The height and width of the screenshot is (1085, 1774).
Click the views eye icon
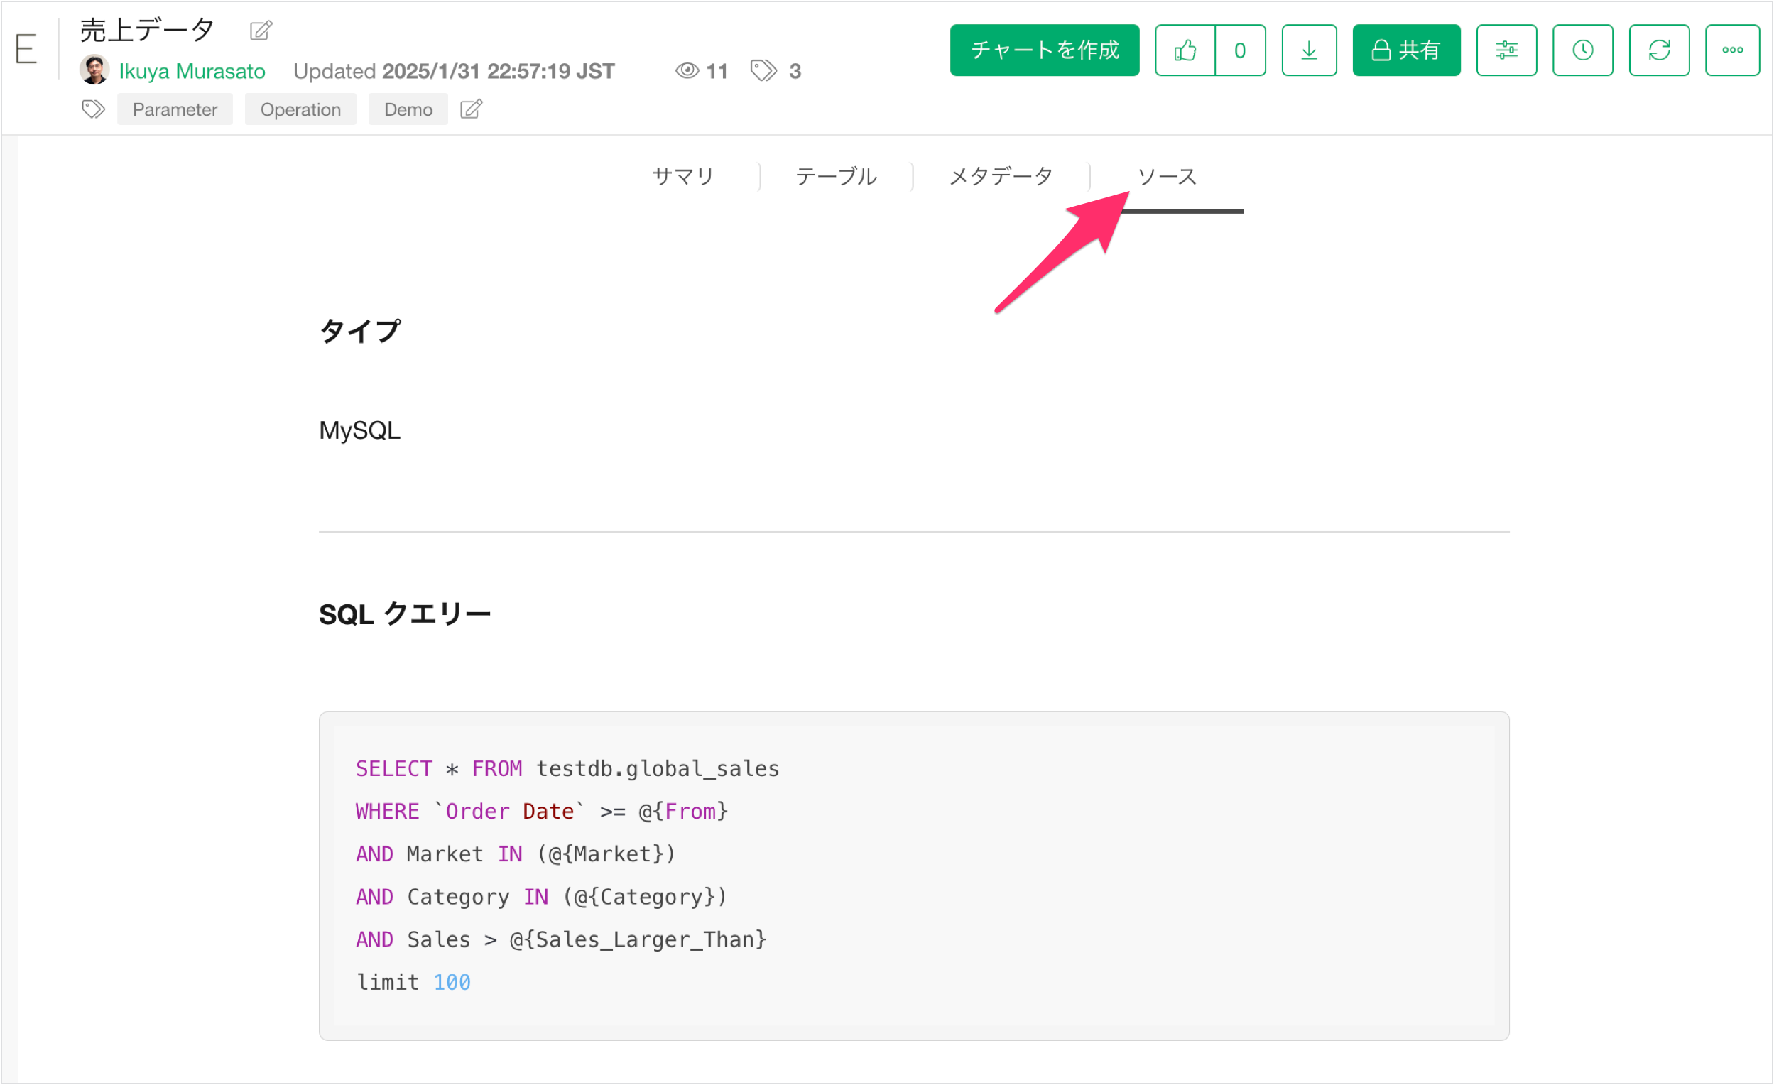click(x=687, y=70)
